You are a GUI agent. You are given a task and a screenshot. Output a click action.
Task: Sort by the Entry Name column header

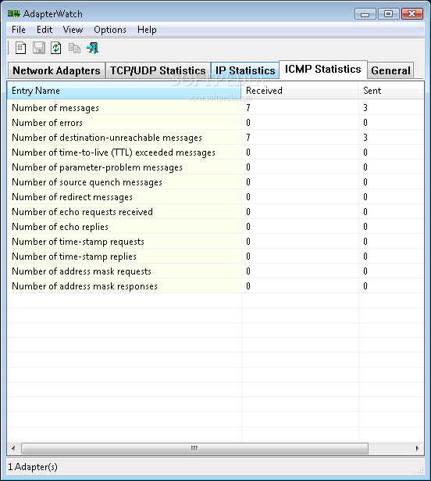click(x=124, y=91)
